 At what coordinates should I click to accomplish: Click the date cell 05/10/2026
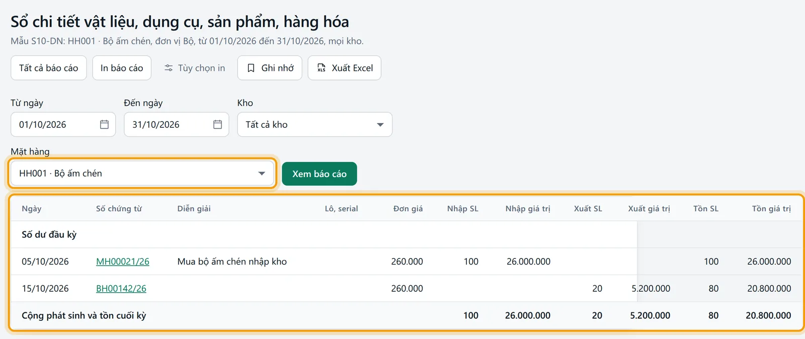coord(45,262)
